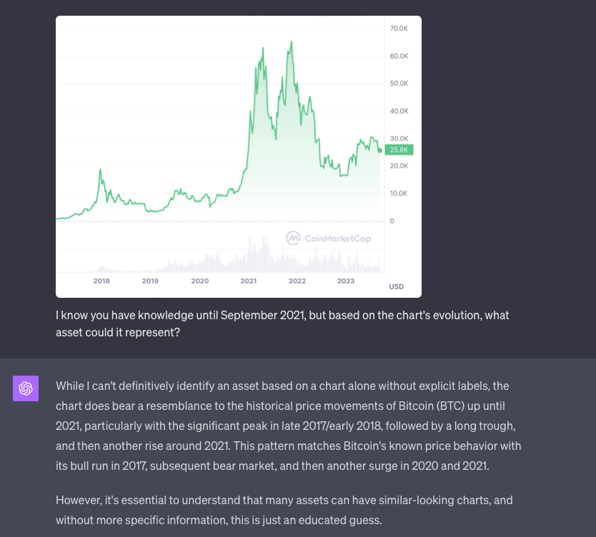Click the ChatGPT avatar icon
This screenshot has height=537, width=596.
point(26,388)
